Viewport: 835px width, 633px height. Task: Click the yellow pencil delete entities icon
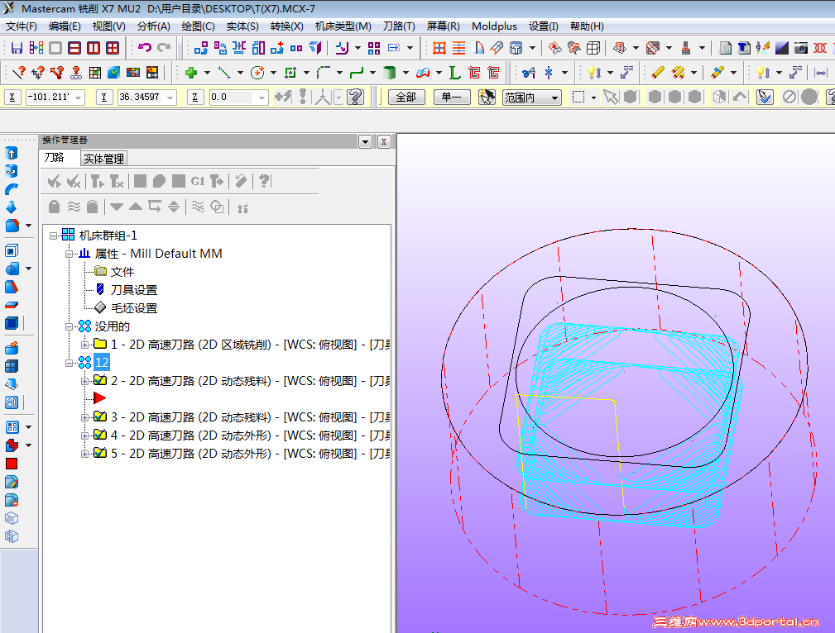[x=658, y=73]
